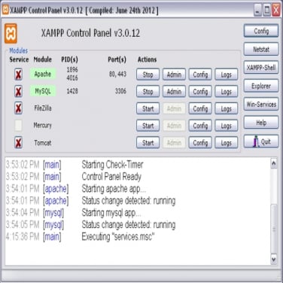Launch the XAMPP-Shell
283x283 pixels.
click(261, 68)
